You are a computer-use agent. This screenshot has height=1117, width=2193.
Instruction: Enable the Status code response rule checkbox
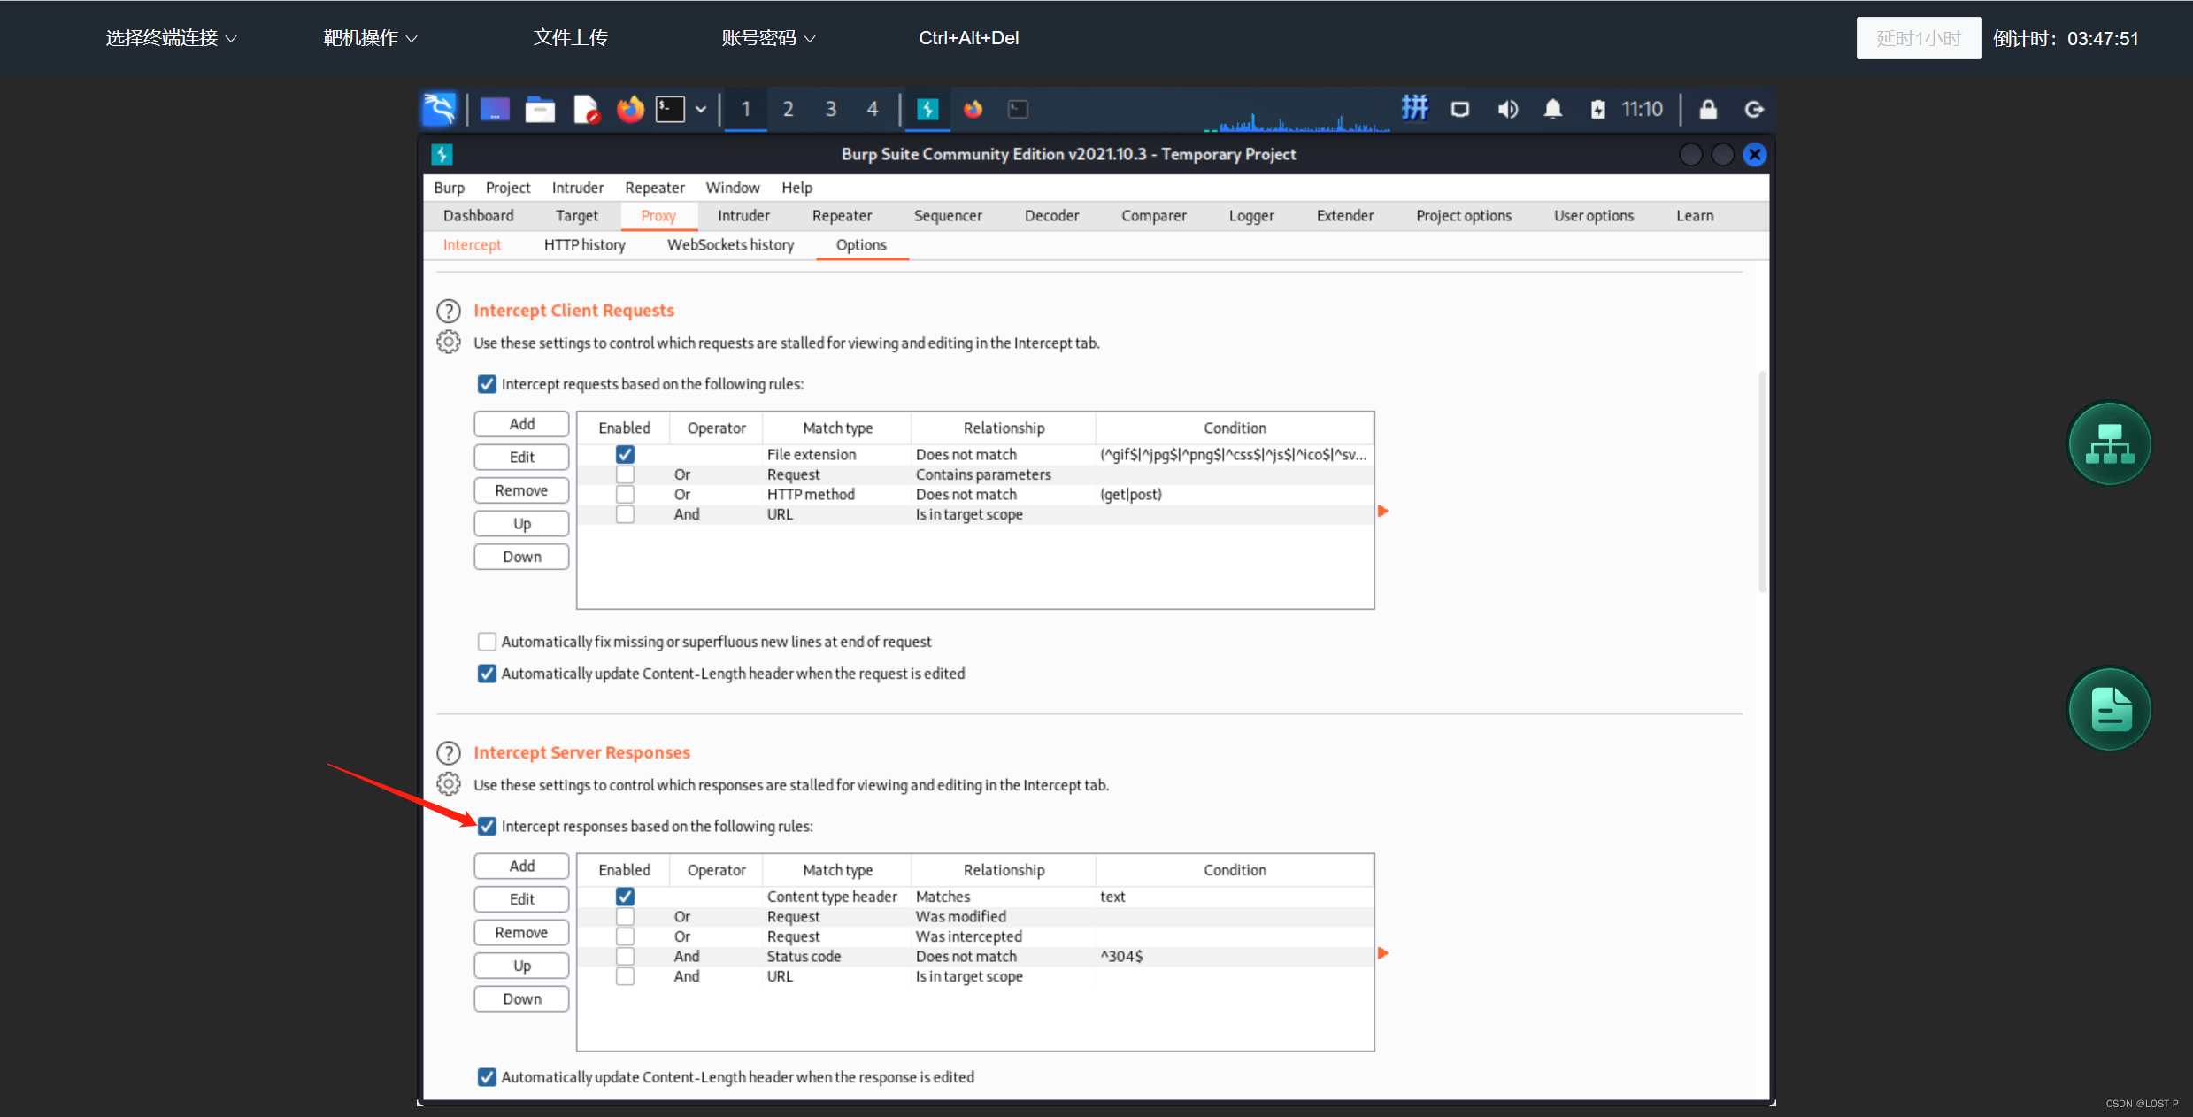(x=625, y=956)
